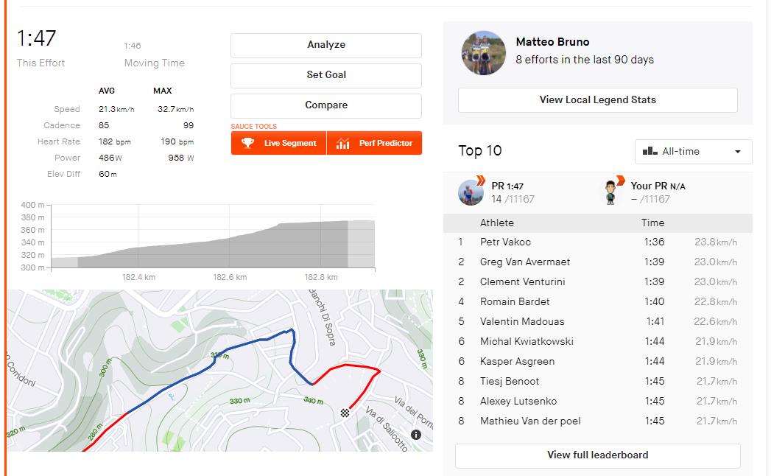The width and height of the screenshot is (771, 476).
Task: Open View full leaderboard
Action: pos(597,455)
